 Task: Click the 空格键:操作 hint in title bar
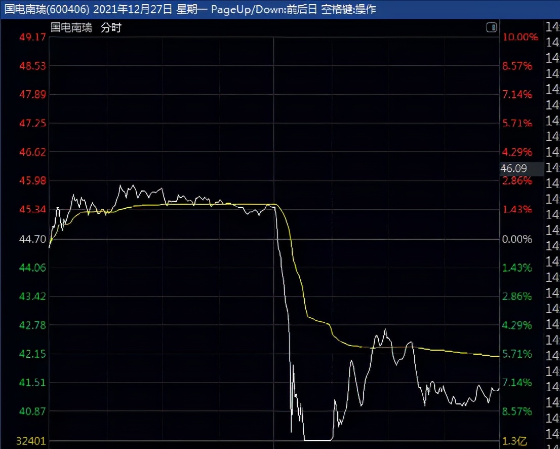tap(348, 9)
